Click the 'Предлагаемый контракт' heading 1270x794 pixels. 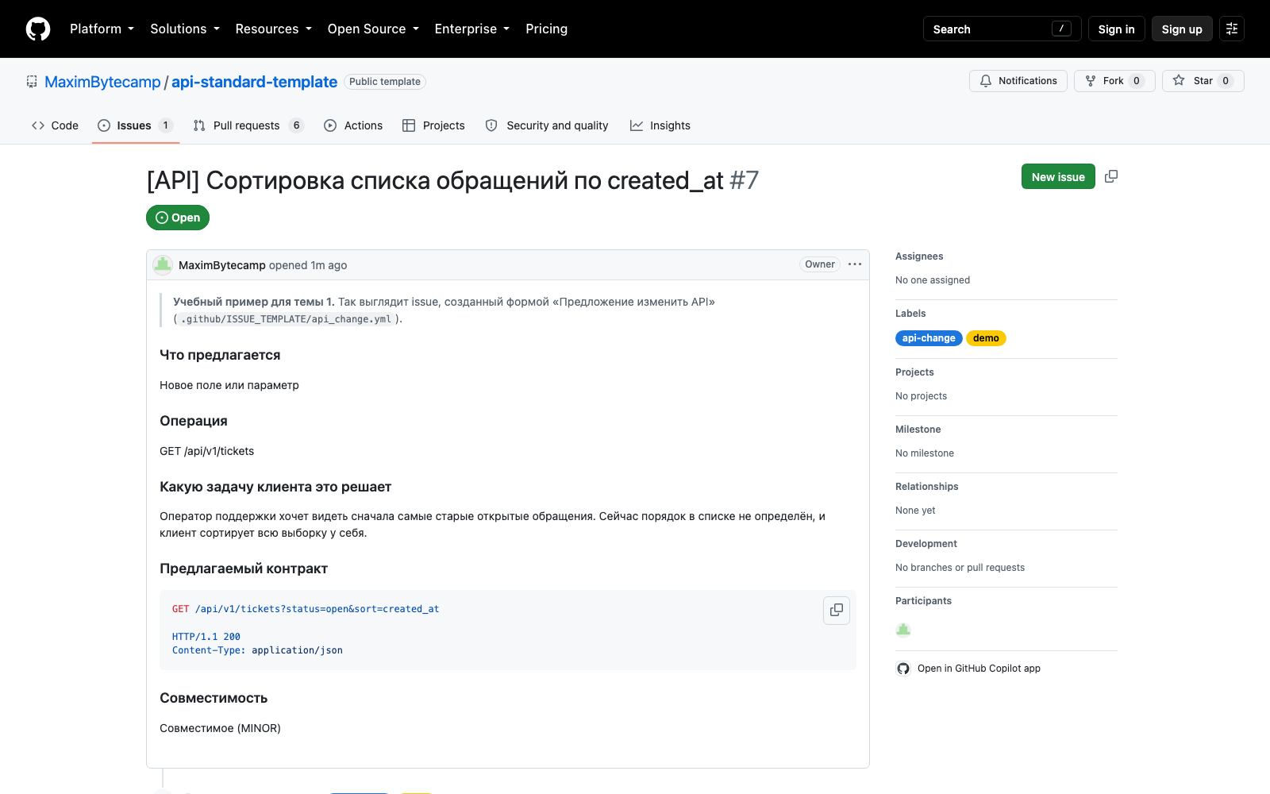point(244,569)
